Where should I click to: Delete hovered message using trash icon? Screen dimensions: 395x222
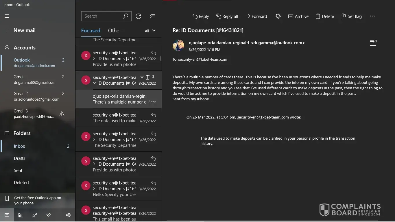(147, 77)
